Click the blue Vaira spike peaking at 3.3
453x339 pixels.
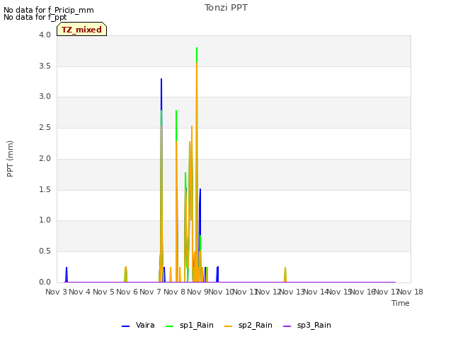coord(161,94)
